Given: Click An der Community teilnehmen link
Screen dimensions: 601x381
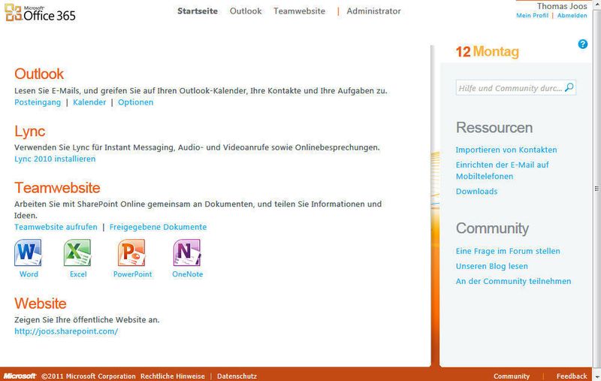Looking at the screenshot, I should click(513, 281).
